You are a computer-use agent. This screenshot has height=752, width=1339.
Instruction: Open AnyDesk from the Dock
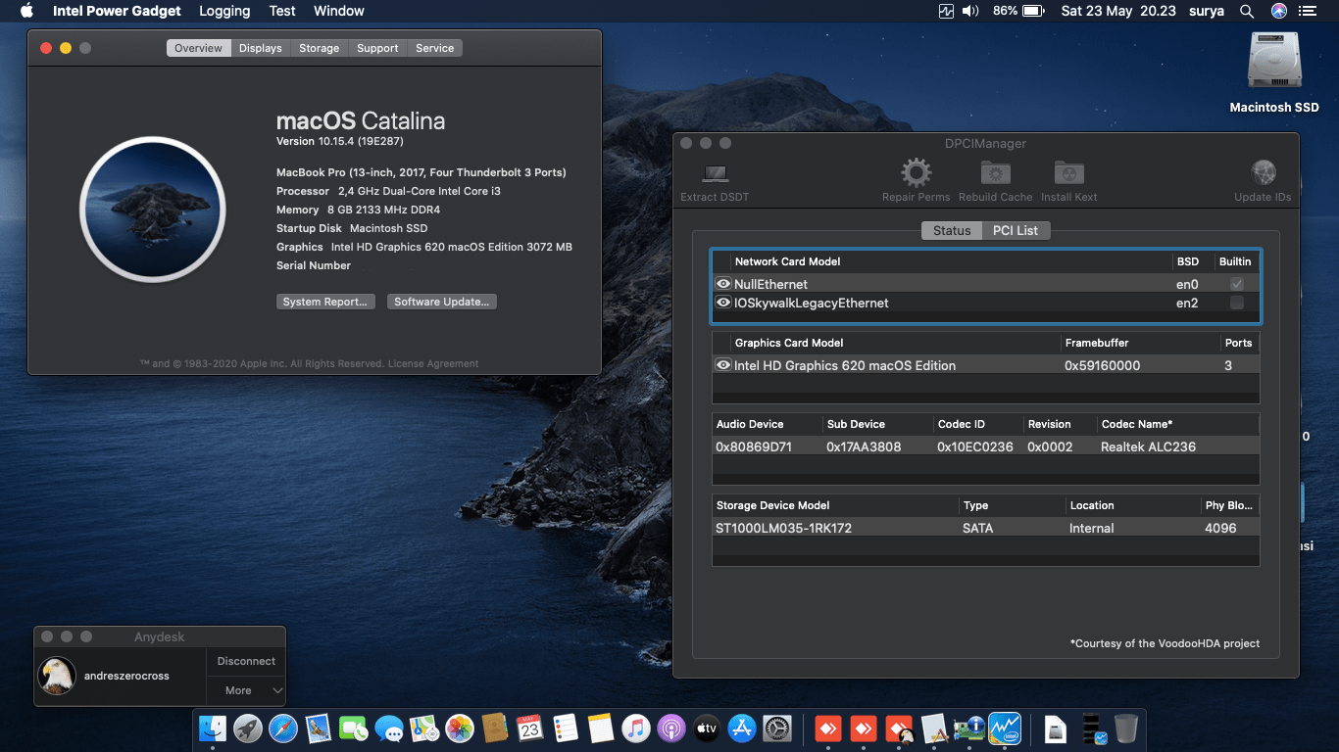click(x=828, y=728)
